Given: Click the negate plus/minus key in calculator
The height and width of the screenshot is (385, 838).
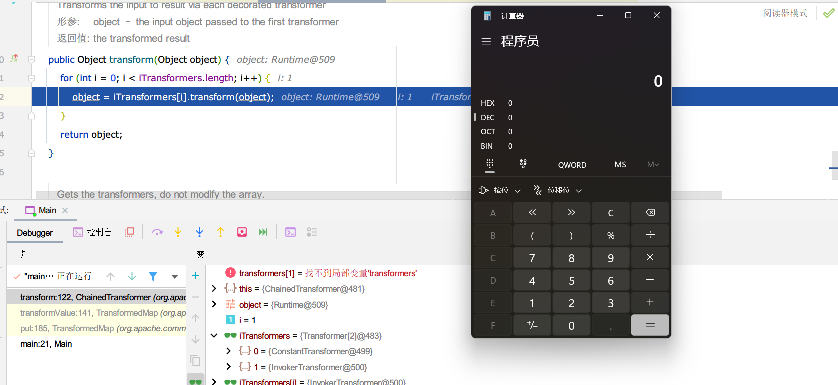Looking at the screenshot, I should pyautogui.click(x=532, y=325).
